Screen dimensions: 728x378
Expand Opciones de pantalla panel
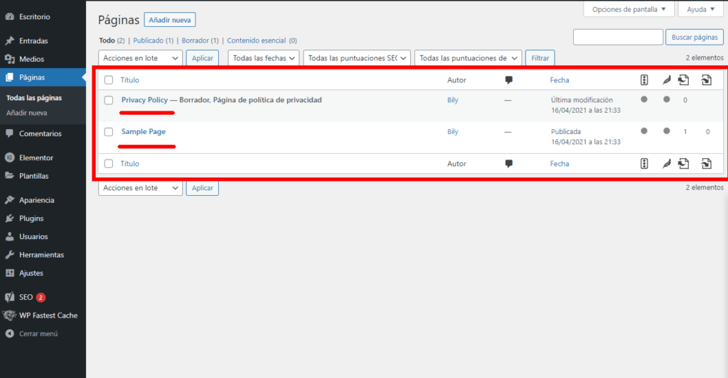[628, 9]
